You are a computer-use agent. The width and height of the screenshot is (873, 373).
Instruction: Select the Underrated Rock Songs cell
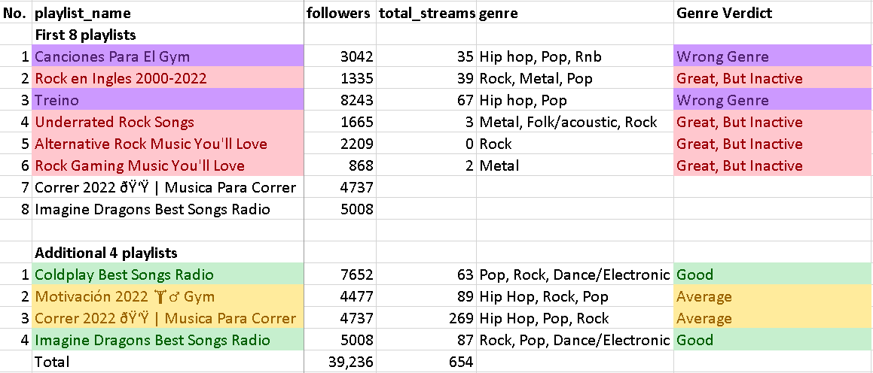point(167,122)
